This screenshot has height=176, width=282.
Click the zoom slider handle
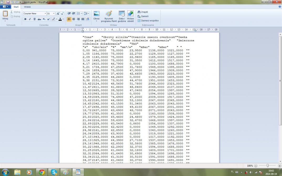tap(267, 166)
